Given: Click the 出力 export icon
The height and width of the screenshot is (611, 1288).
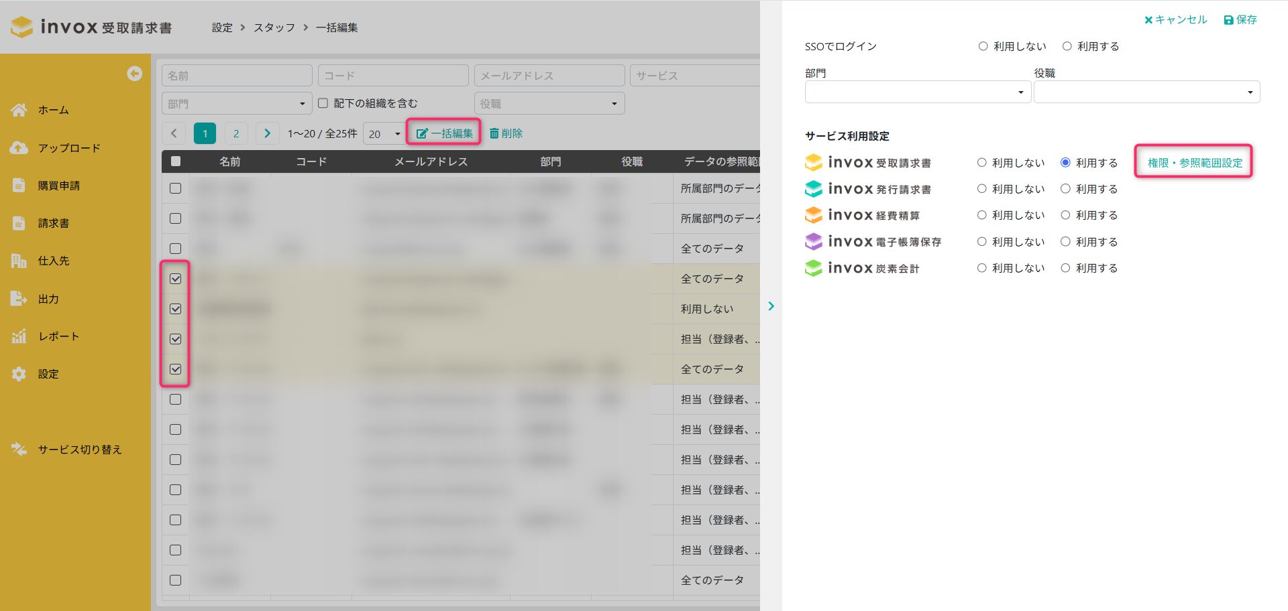Looking at the screenshot, I should pyautogui.click(x=19, y=299).
